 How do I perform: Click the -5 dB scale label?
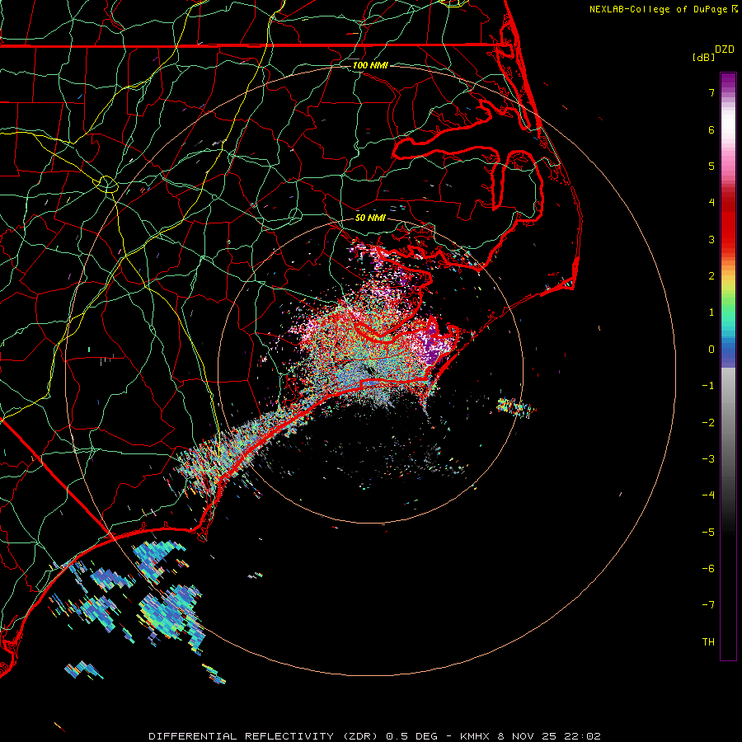pyautogui.click(x=708, y=533)
